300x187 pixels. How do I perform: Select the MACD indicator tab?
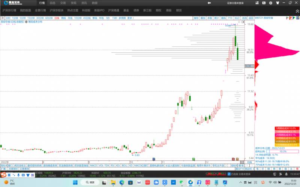click(93, 165)
